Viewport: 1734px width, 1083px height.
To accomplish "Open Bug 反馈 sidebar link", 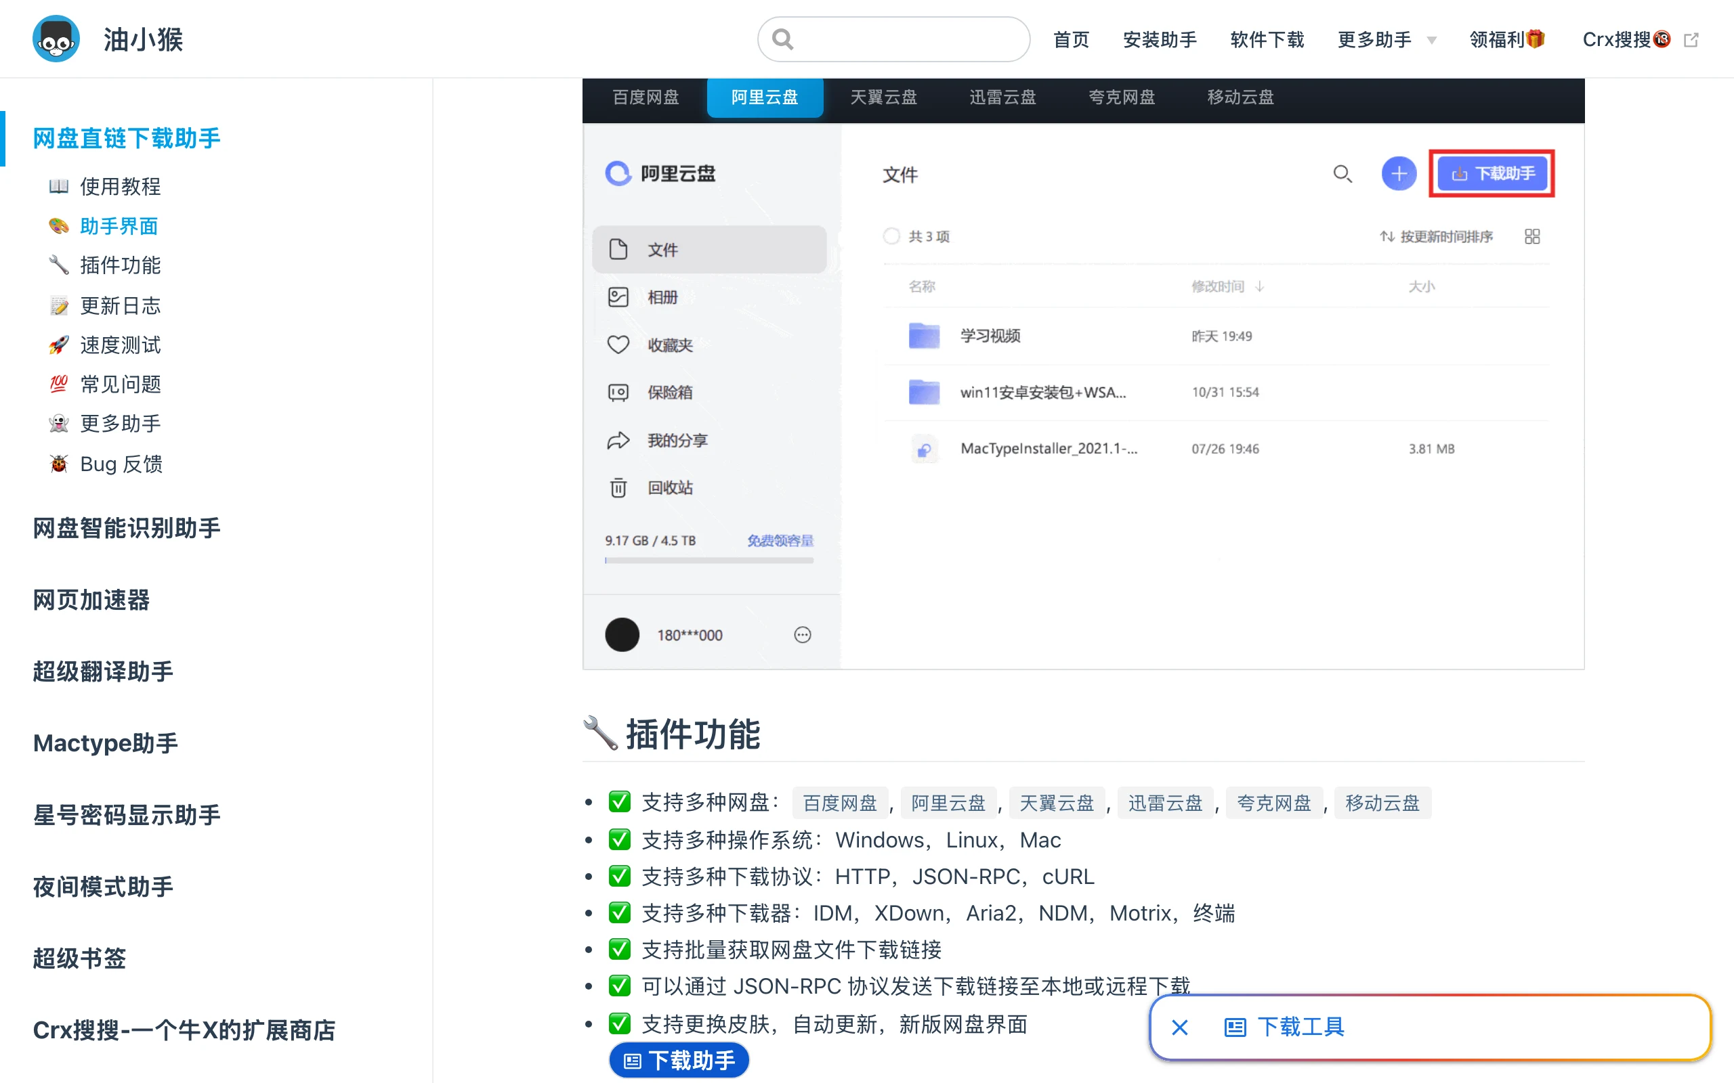I will tap(106, 464).
